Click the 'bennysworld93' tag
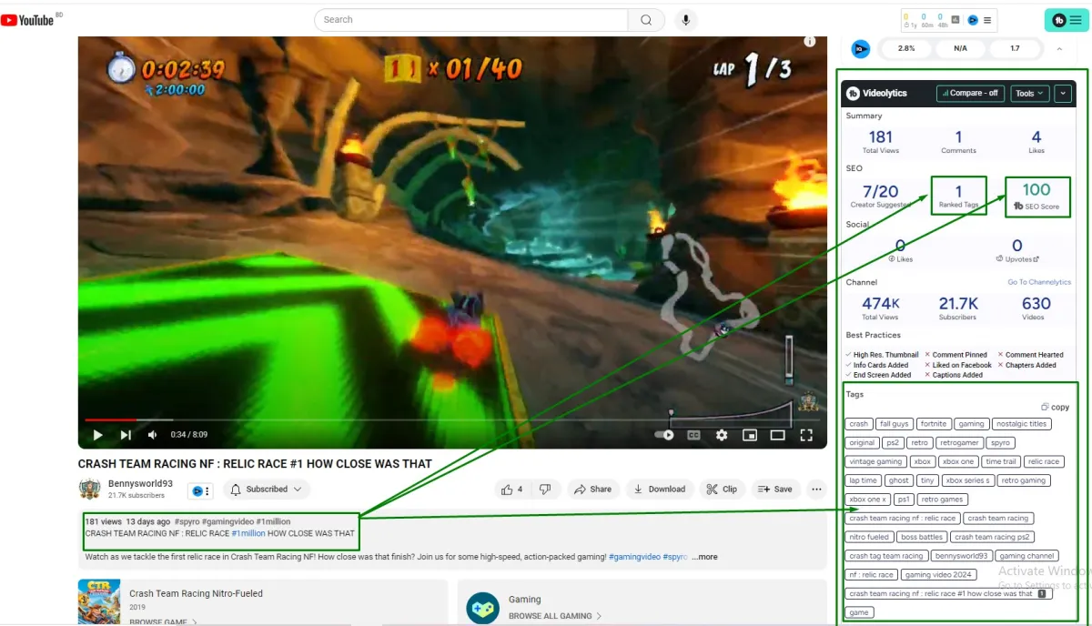This screenshot has width=1092, height=626. (961, 556)
